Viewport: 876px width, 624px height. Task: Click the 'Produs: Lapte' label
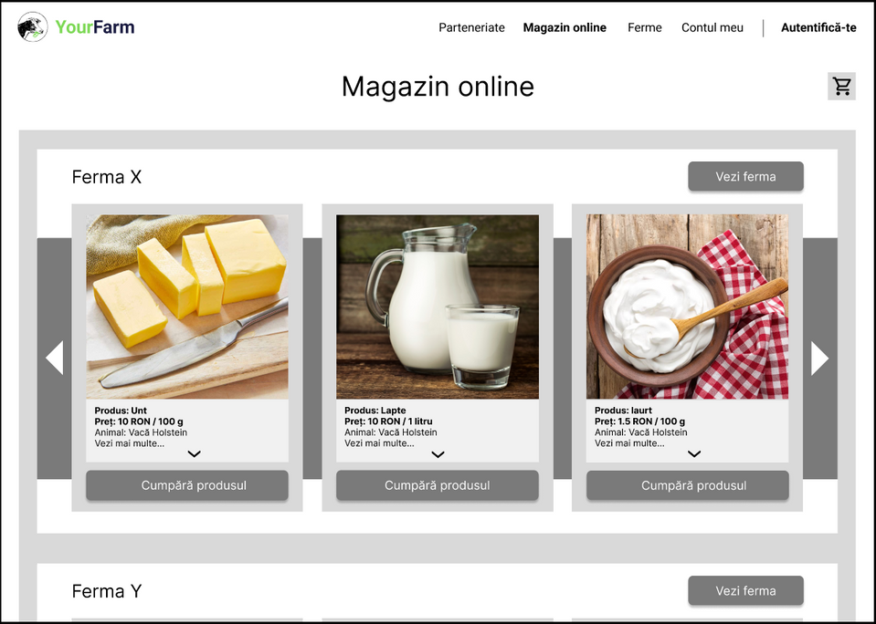point(375,411)
